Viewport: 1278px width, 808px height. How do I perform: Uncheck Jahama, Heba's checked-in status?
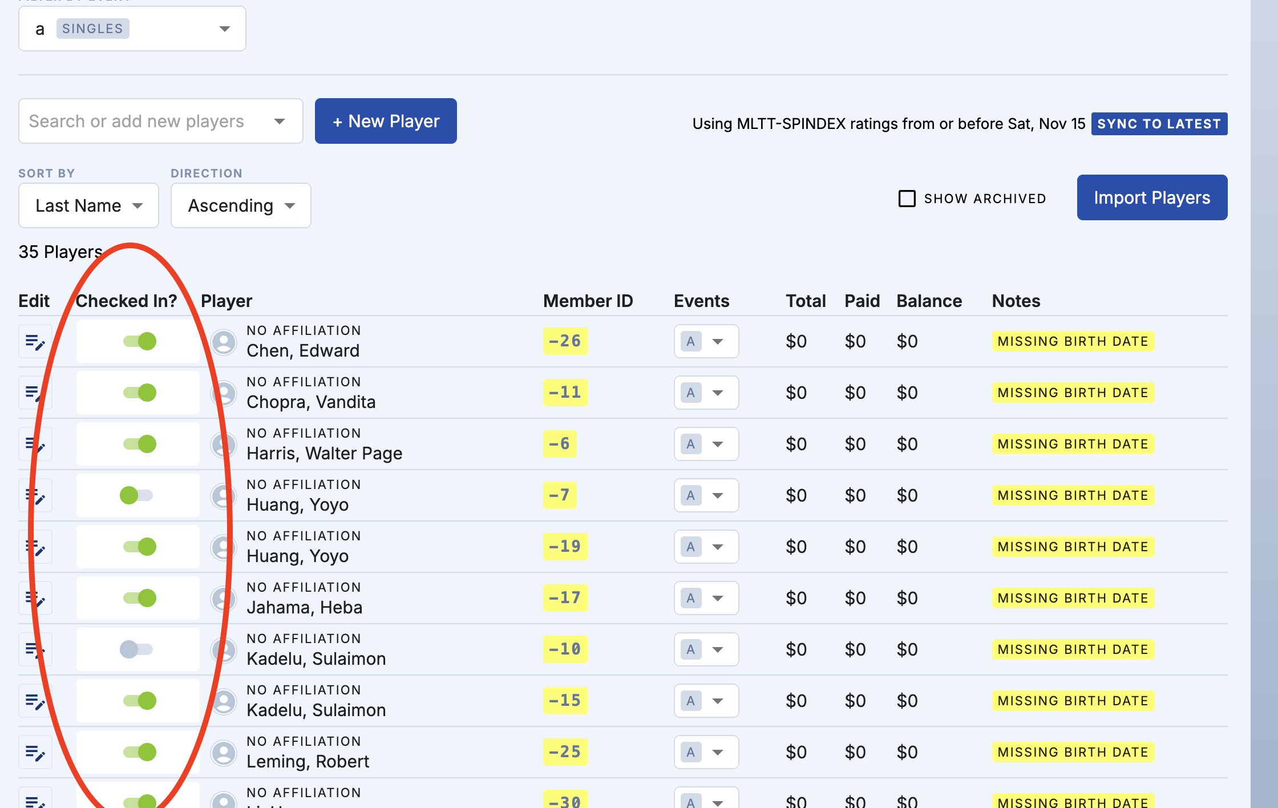(137, 597)
